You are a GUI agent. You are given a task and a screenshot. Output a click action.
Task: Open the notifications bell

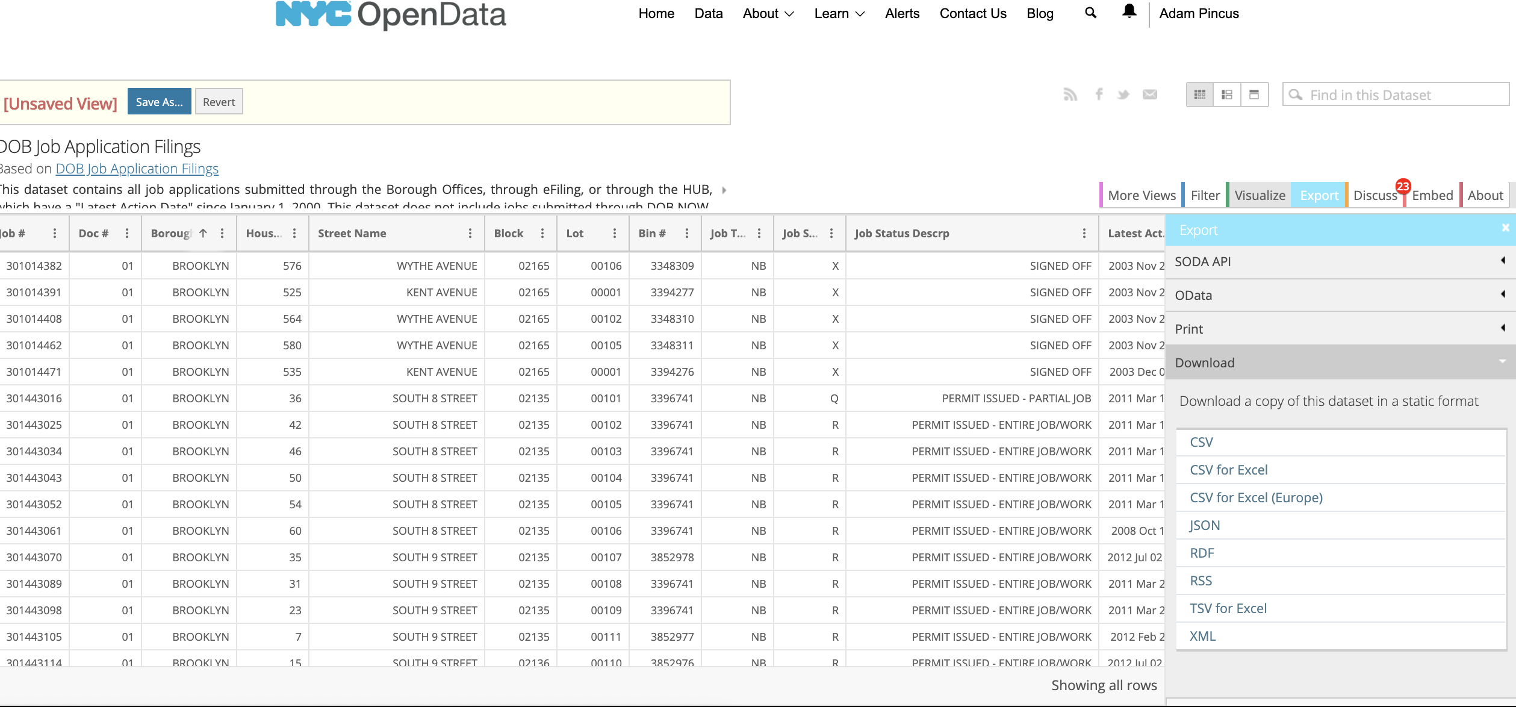[x=1129, y=11]
